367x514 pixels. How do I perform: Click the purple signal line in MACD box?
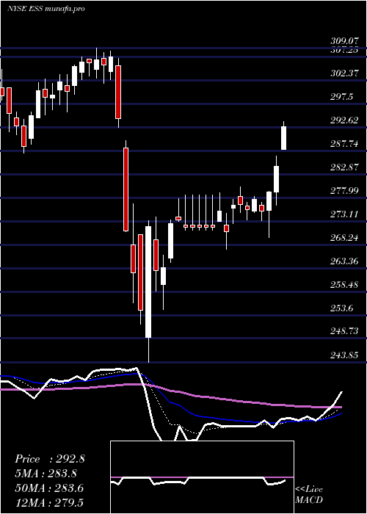[202, 477]
